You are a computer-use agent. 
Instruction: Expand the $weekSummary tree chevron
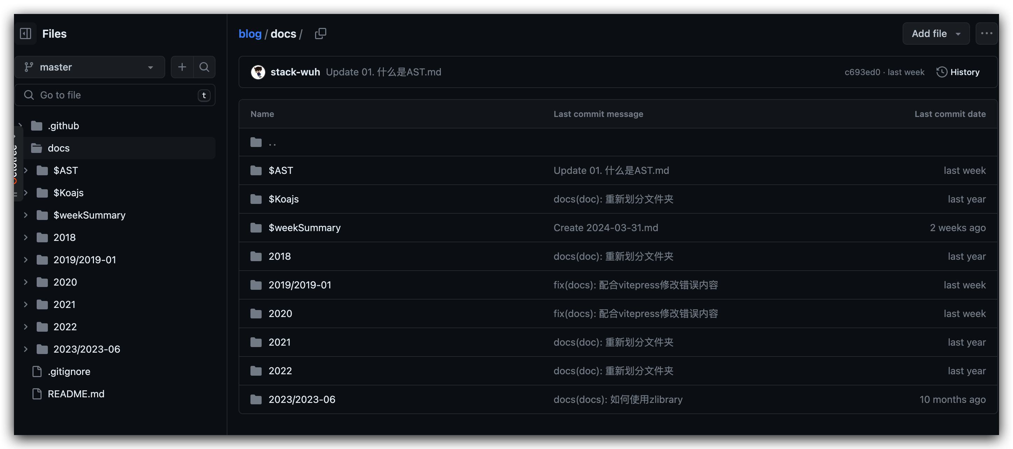[x=26, y=215]
